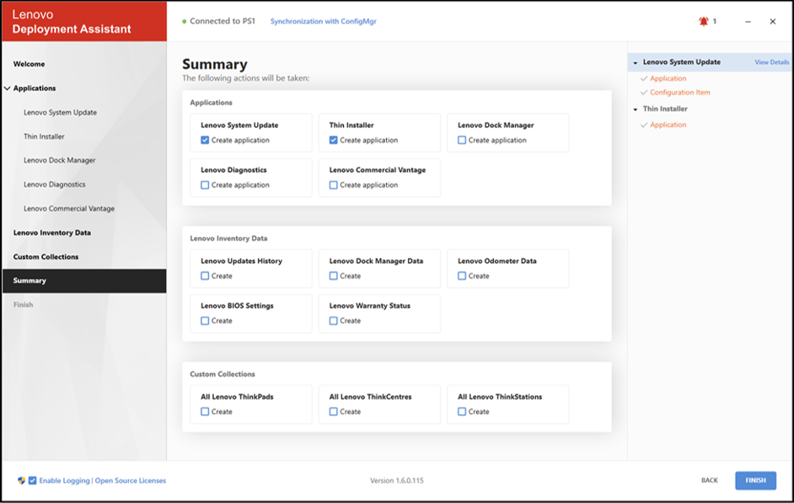The image size is (794, 503).
Task: Click checkmark icon next to Configuration Item
Action: pyautogui.click(x=644, y=92)
